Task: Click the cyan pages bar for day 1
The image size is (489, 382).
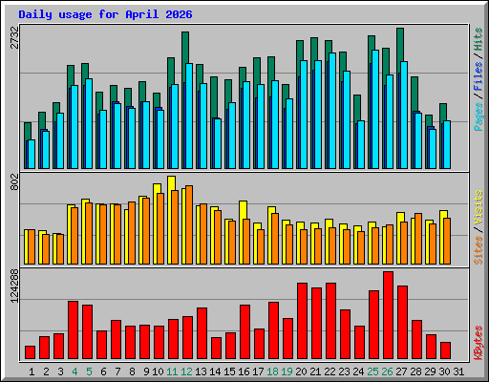Action: coord(32,154)
